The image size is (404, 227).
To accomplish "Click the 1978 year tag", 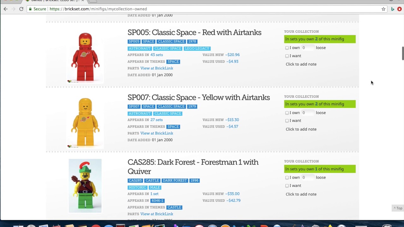I will click(192, 42).
